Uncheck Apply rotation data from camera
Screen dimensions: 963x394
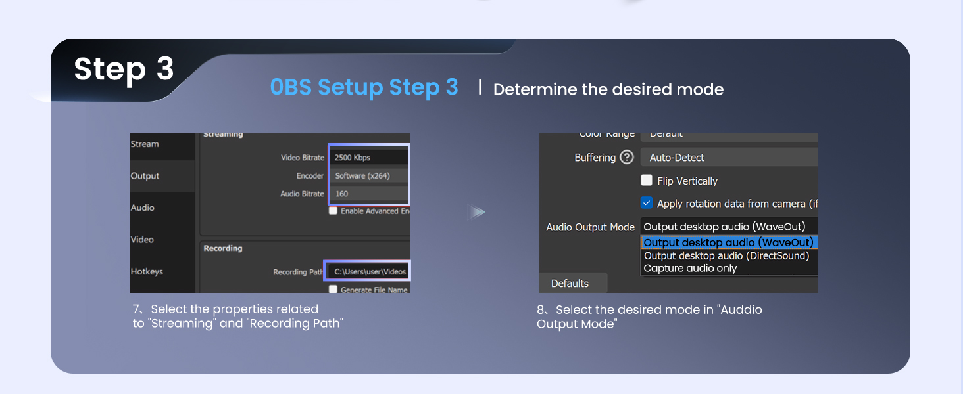647,203
